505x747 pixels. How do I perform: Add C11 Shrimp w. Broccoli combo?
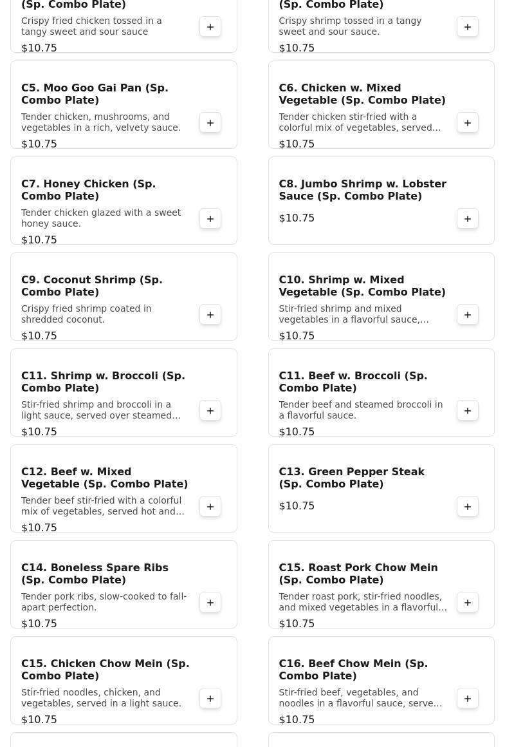tap(210, 411)
